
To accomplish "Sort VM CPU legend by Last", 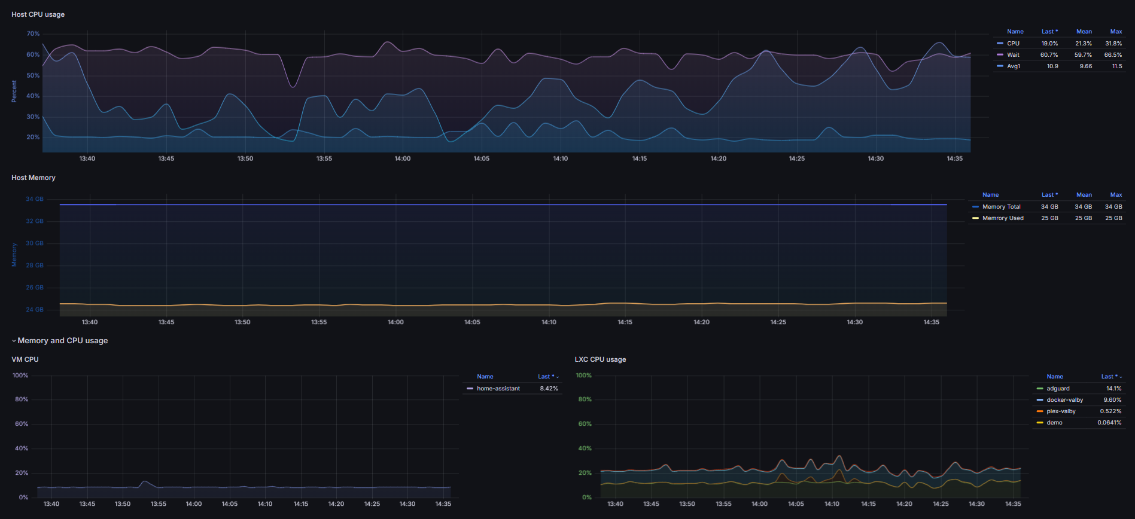I will [548, 377].
